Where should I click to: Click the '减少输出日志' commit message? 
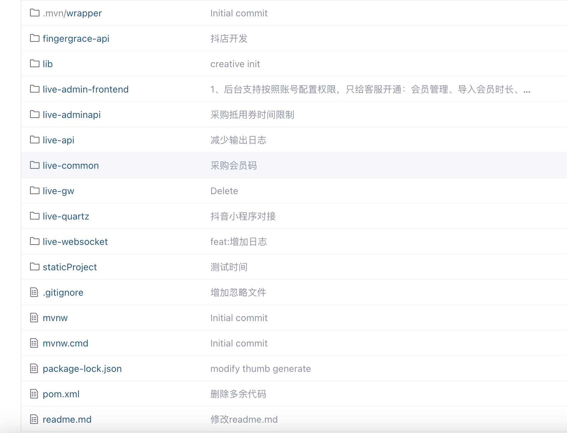click(x=238, y=140)
